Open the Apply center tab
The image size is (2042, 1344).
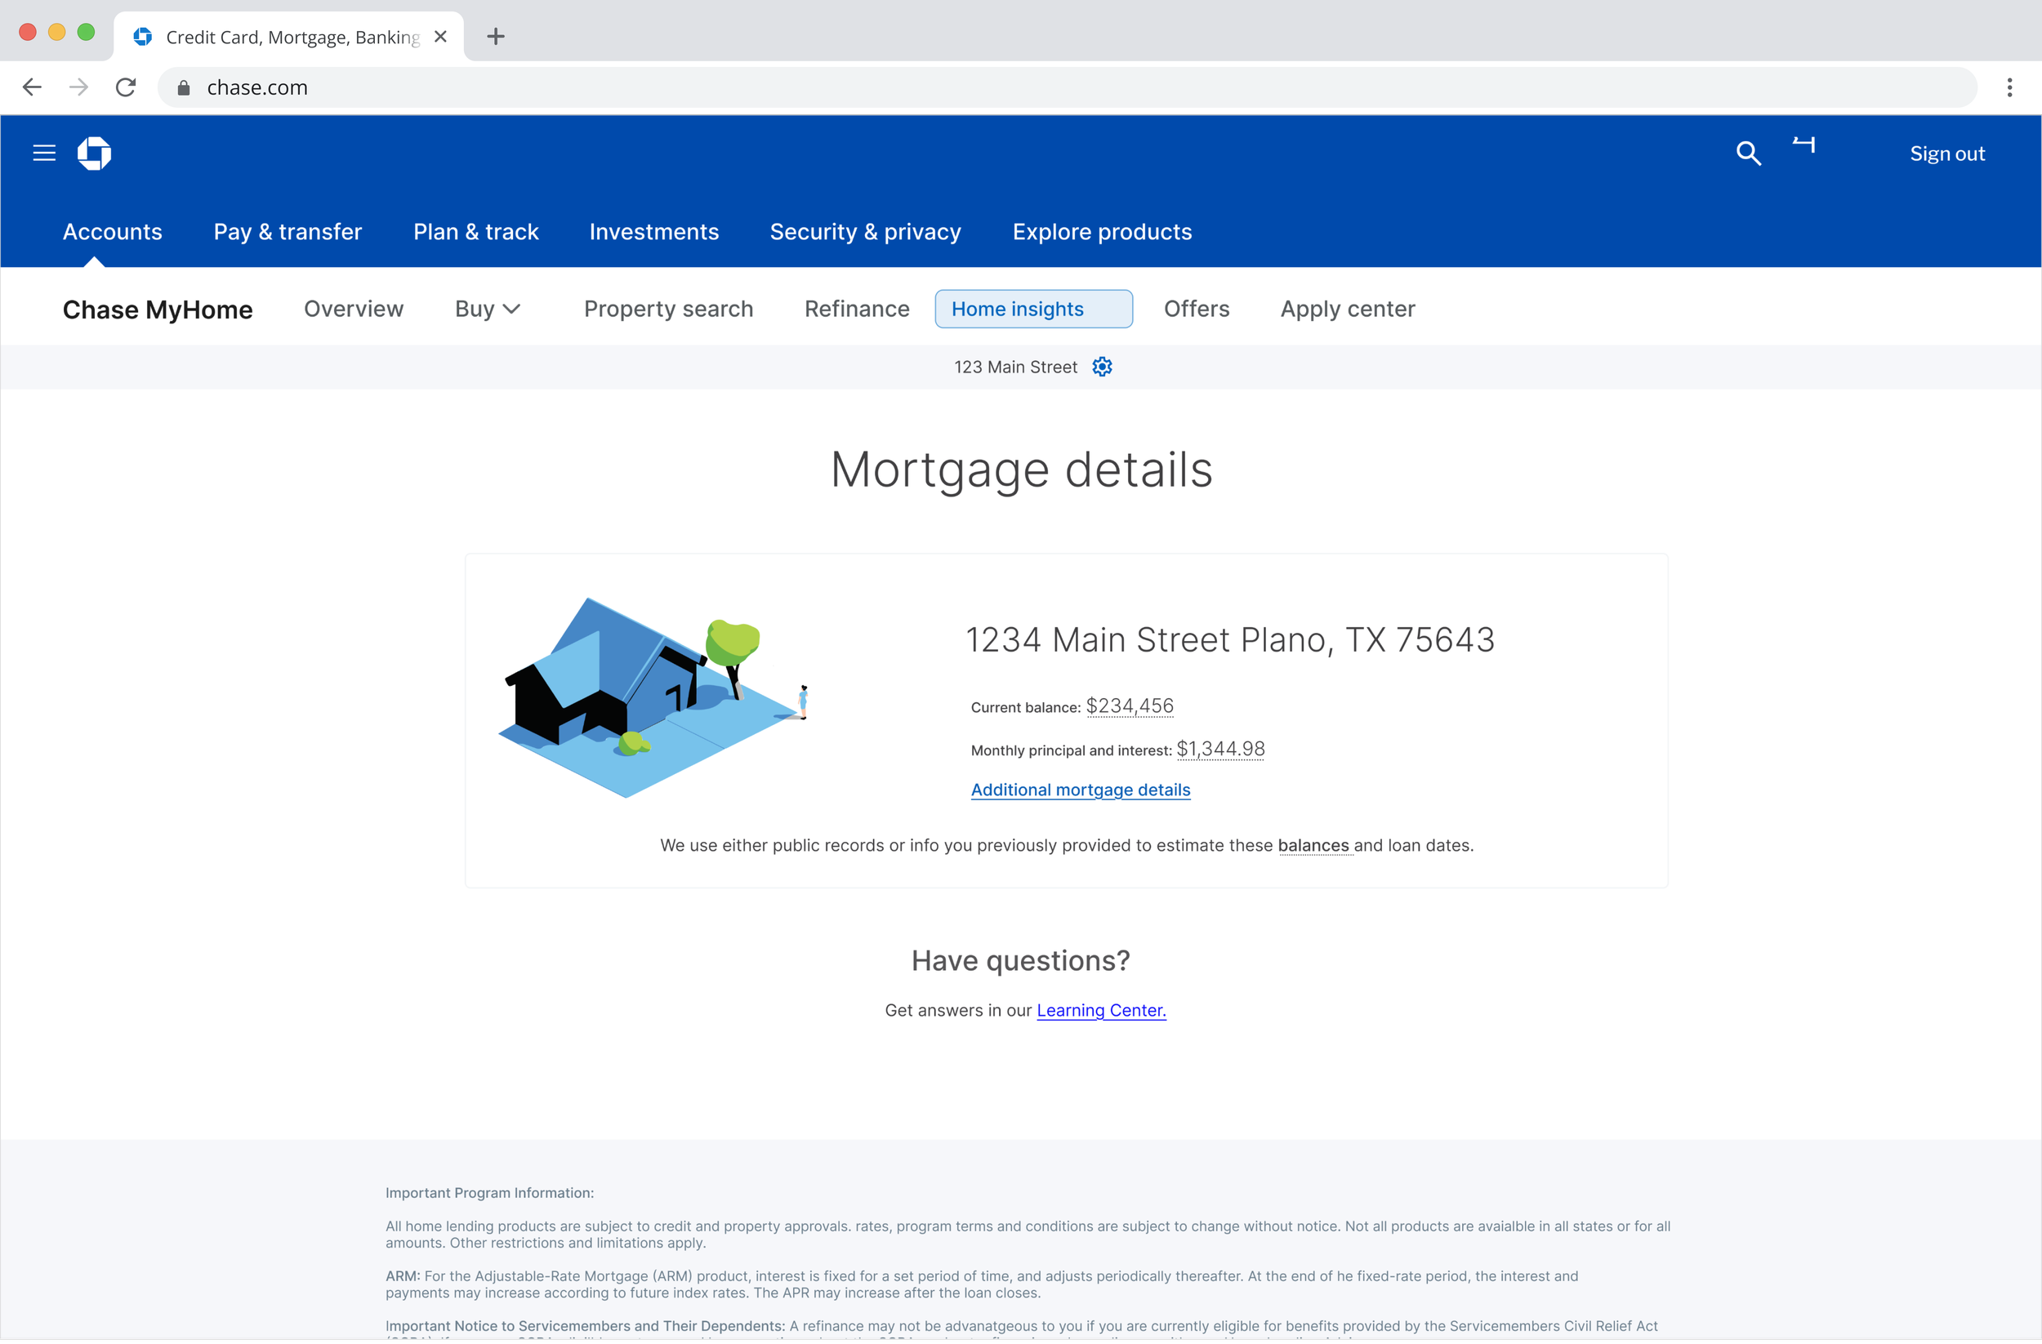pyautogui.click(x=1348, y=309)
